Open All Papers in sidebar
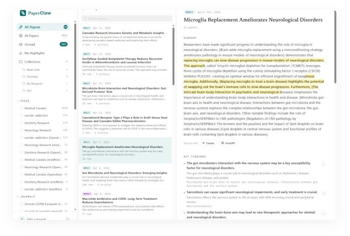 [x=43, y=36]
